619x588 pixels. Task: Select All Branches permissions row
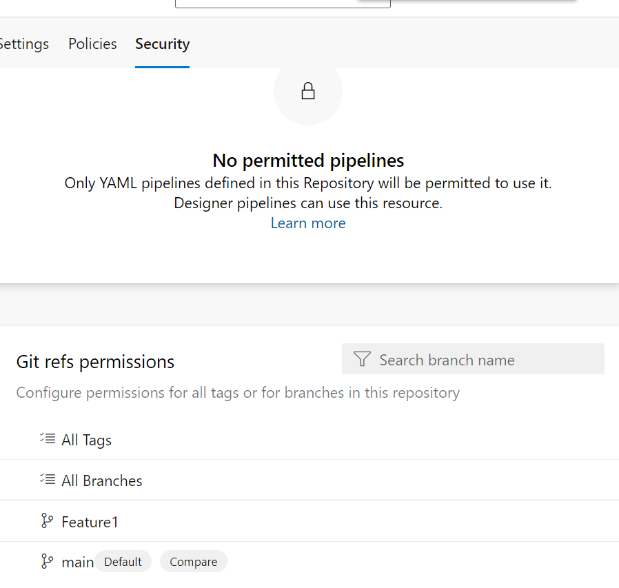pos(309,480)
